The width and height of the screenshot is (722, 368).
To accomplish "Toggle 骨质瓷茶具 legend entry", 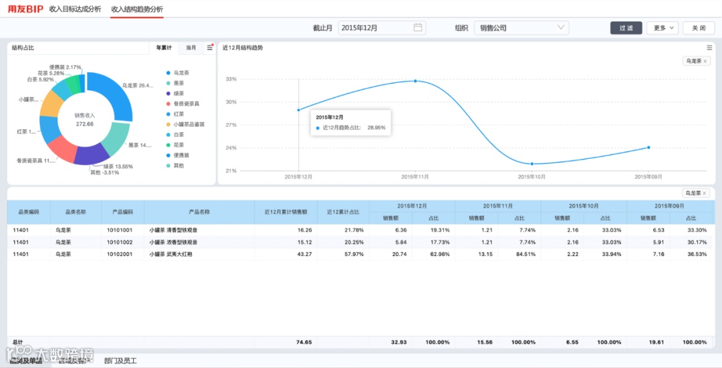I will 183,104.
